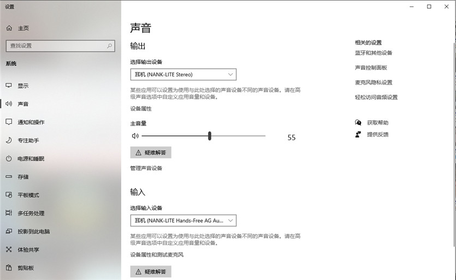The width and height of the screenshot is (456, 280).
Task: Open 设备属性和测试麦克风 link
Action: point(157,255)
